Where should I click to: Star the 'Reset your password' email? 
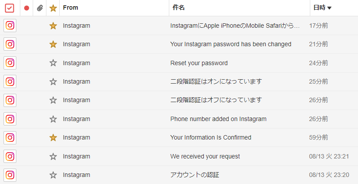coord(53,63)
